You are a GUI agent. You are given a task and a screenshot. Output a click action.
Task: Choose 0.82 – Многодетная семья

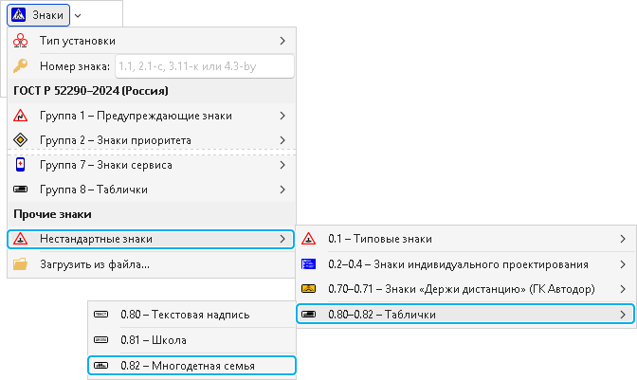click(191, 366)
